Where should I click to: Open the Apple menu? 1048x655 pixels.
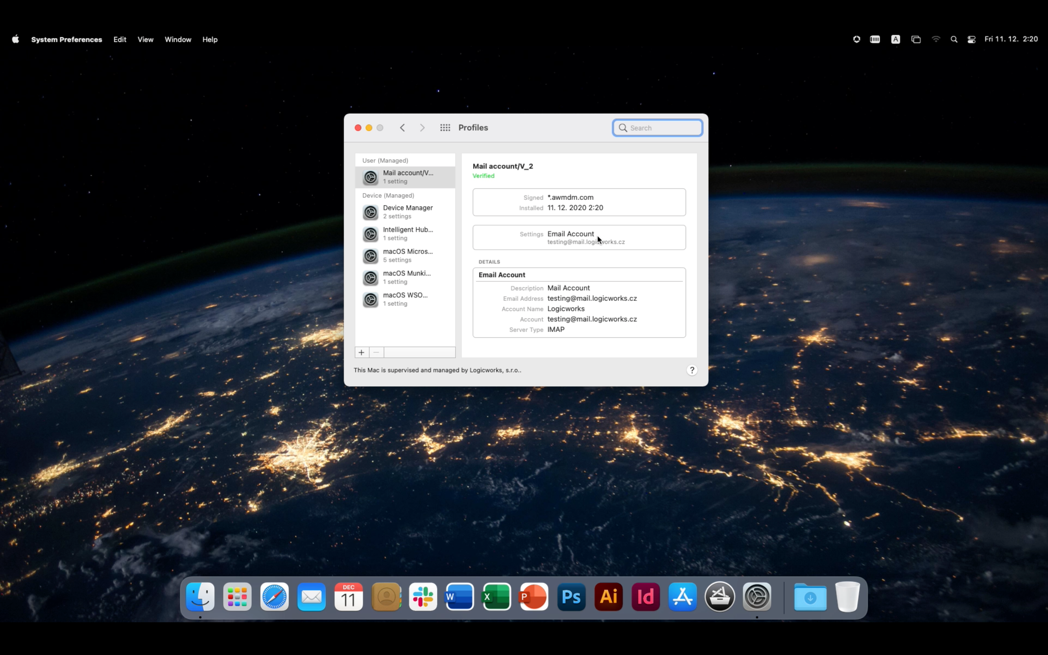(16, 40)
